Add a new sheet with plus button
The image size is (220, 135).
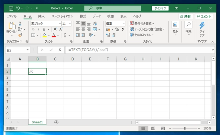(56, 122)
